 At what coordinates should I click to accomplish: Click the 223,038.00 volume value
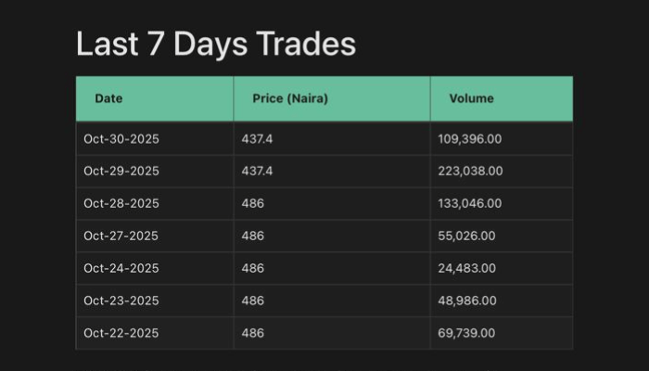tap(470, 172)
